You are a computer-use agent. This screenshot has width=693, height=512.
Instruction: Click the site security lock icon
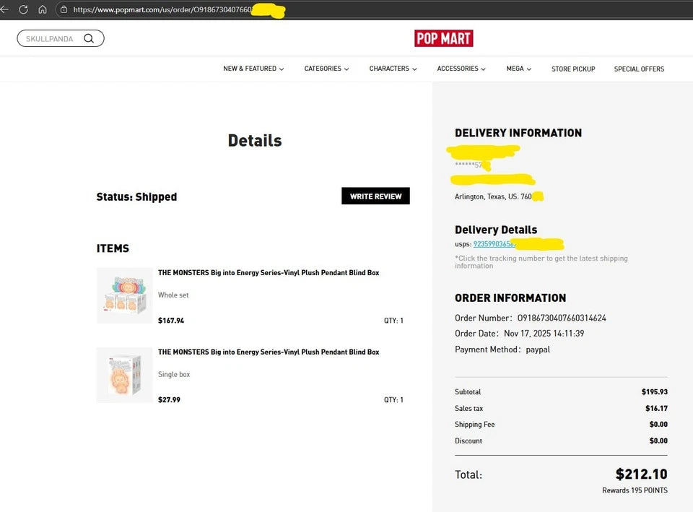click(64, 10)
